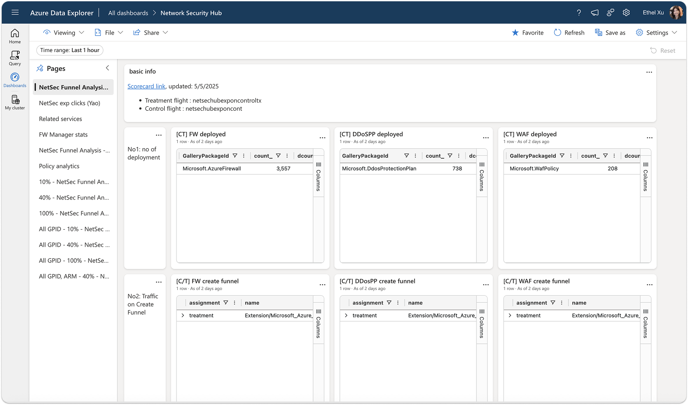Mark dashboard as Favorite
This screenshot has height=405, width=688.
(528, 33)
